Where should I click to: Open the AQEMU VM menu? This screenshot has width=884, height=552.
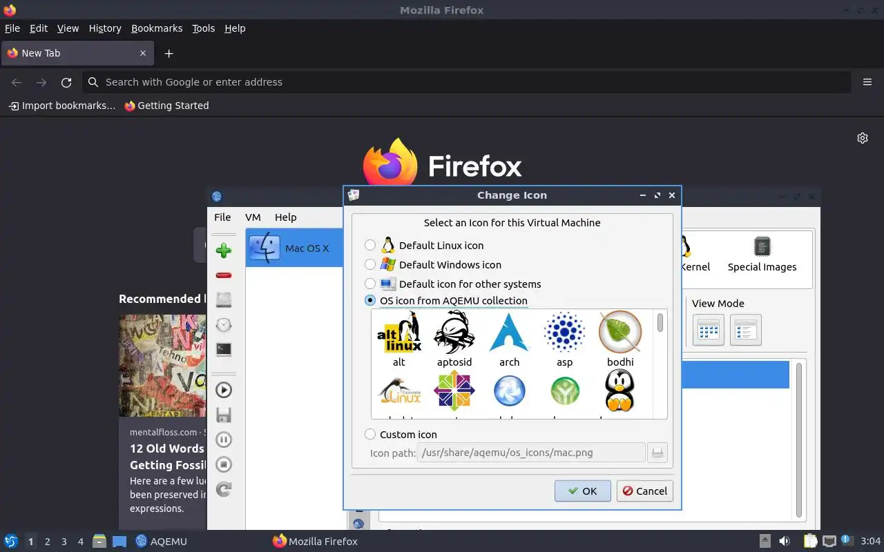253,217
